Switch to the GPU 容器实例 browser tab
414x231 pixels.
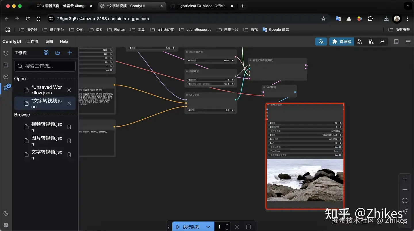click(x=61, y=6)
